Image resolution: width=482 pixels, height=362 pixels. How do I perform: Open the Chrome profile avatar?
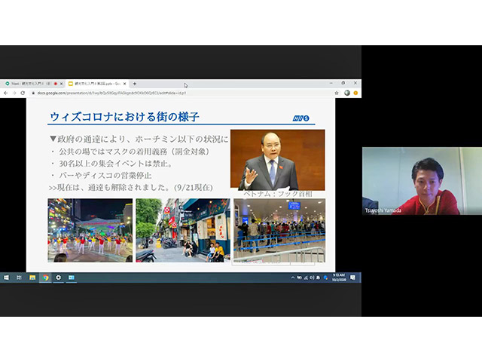click(x=346, y=93)
